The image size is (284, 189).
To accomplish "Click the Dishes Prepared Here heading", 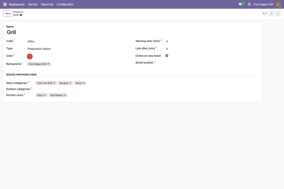I will click(21, 75).
